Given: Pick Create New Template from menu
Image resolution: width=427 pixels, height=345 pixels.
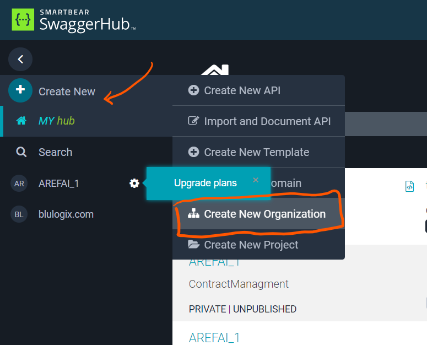Looking at the screenshot, I should click(x=256, y=152).
